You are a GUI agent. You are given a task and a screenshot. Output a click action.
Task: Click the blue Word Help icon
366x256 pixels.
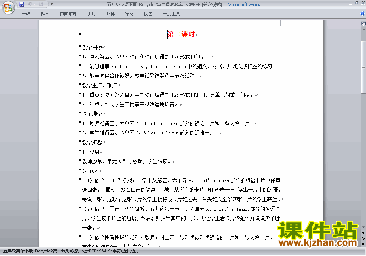pyautogui.click(x=362, y=14)
